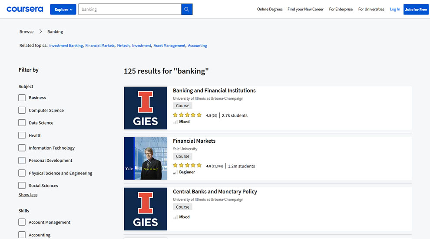Click the Coursera logo
The image size is (430, 239).
(25, 9)
